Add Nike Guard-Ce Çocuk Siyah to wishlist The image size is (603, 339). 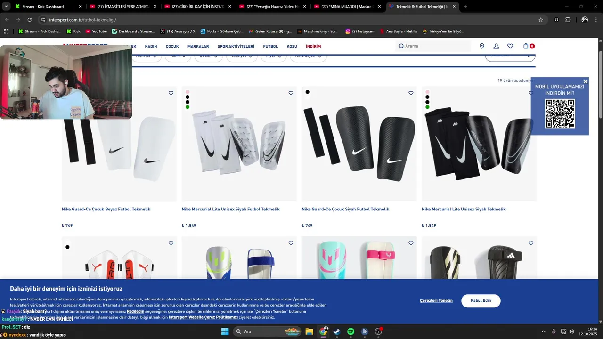411,93
